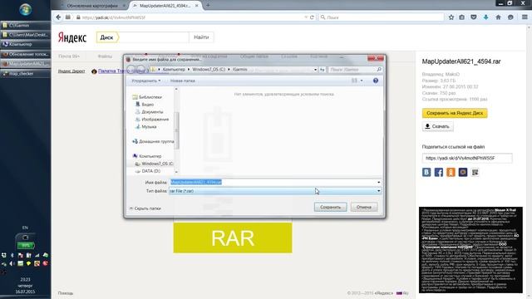Open the hamburger menu in the browser
Screen dimensions: 532x299
(525, 17)
